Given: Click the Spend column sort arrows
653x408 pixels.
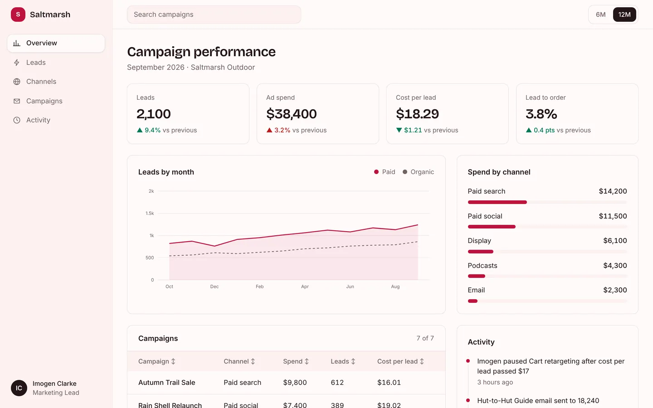Looking at the screenshot, I should pos(307,361).
